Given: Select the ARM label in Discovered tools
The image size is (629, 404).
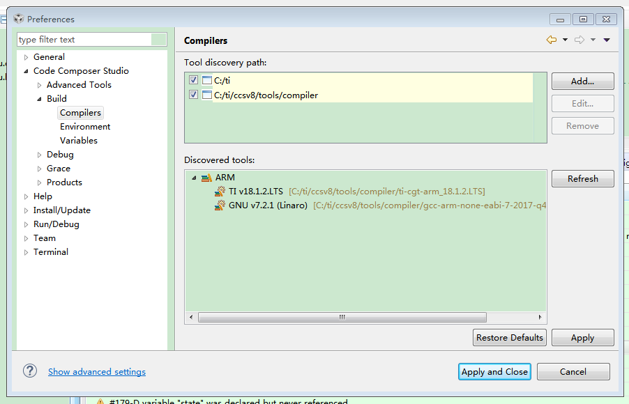Looking at the screenshot, I should coord(225,177).
